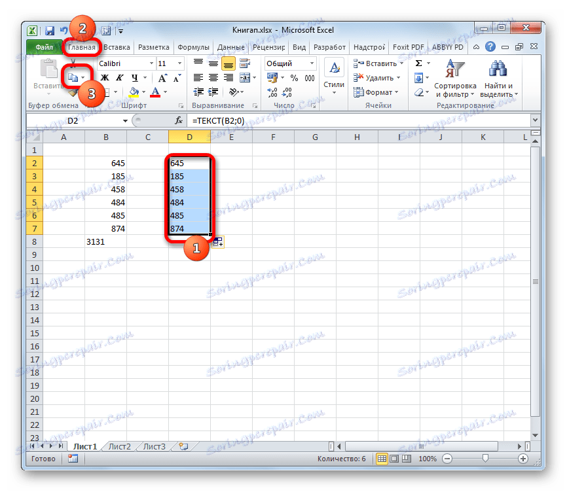
Task: Click zoom in plus button
Action: pos(523,459)
